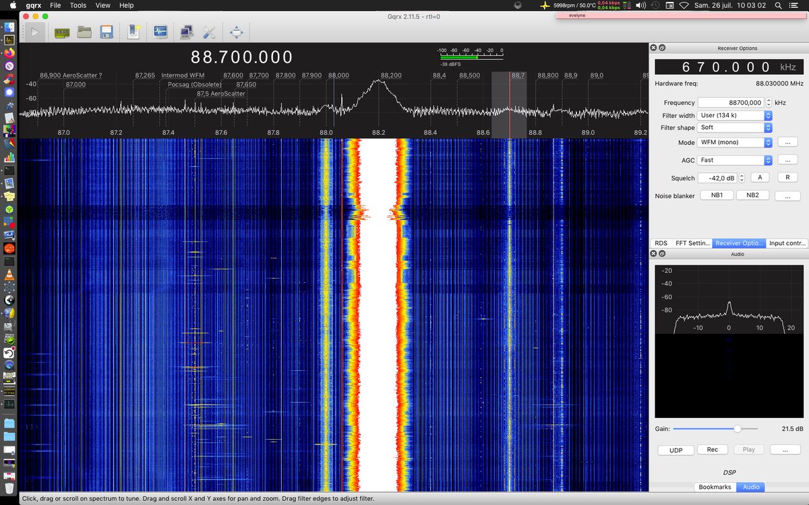Screen dimensions: 809x505
Task: Toggle audio recording with Rec
Action: click(713, 450)
